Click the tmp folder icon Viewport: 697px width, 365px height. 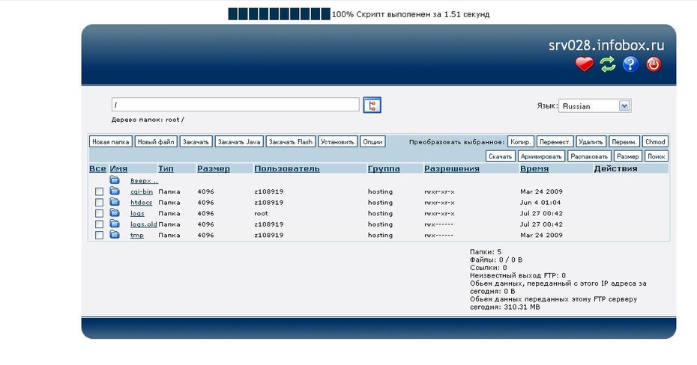pyautogui.click(x=115, y=235)
